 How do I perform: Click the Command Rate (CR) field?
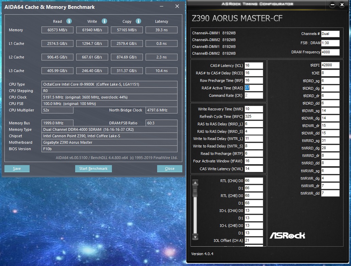pyautogui.click(x=254, y=95)
